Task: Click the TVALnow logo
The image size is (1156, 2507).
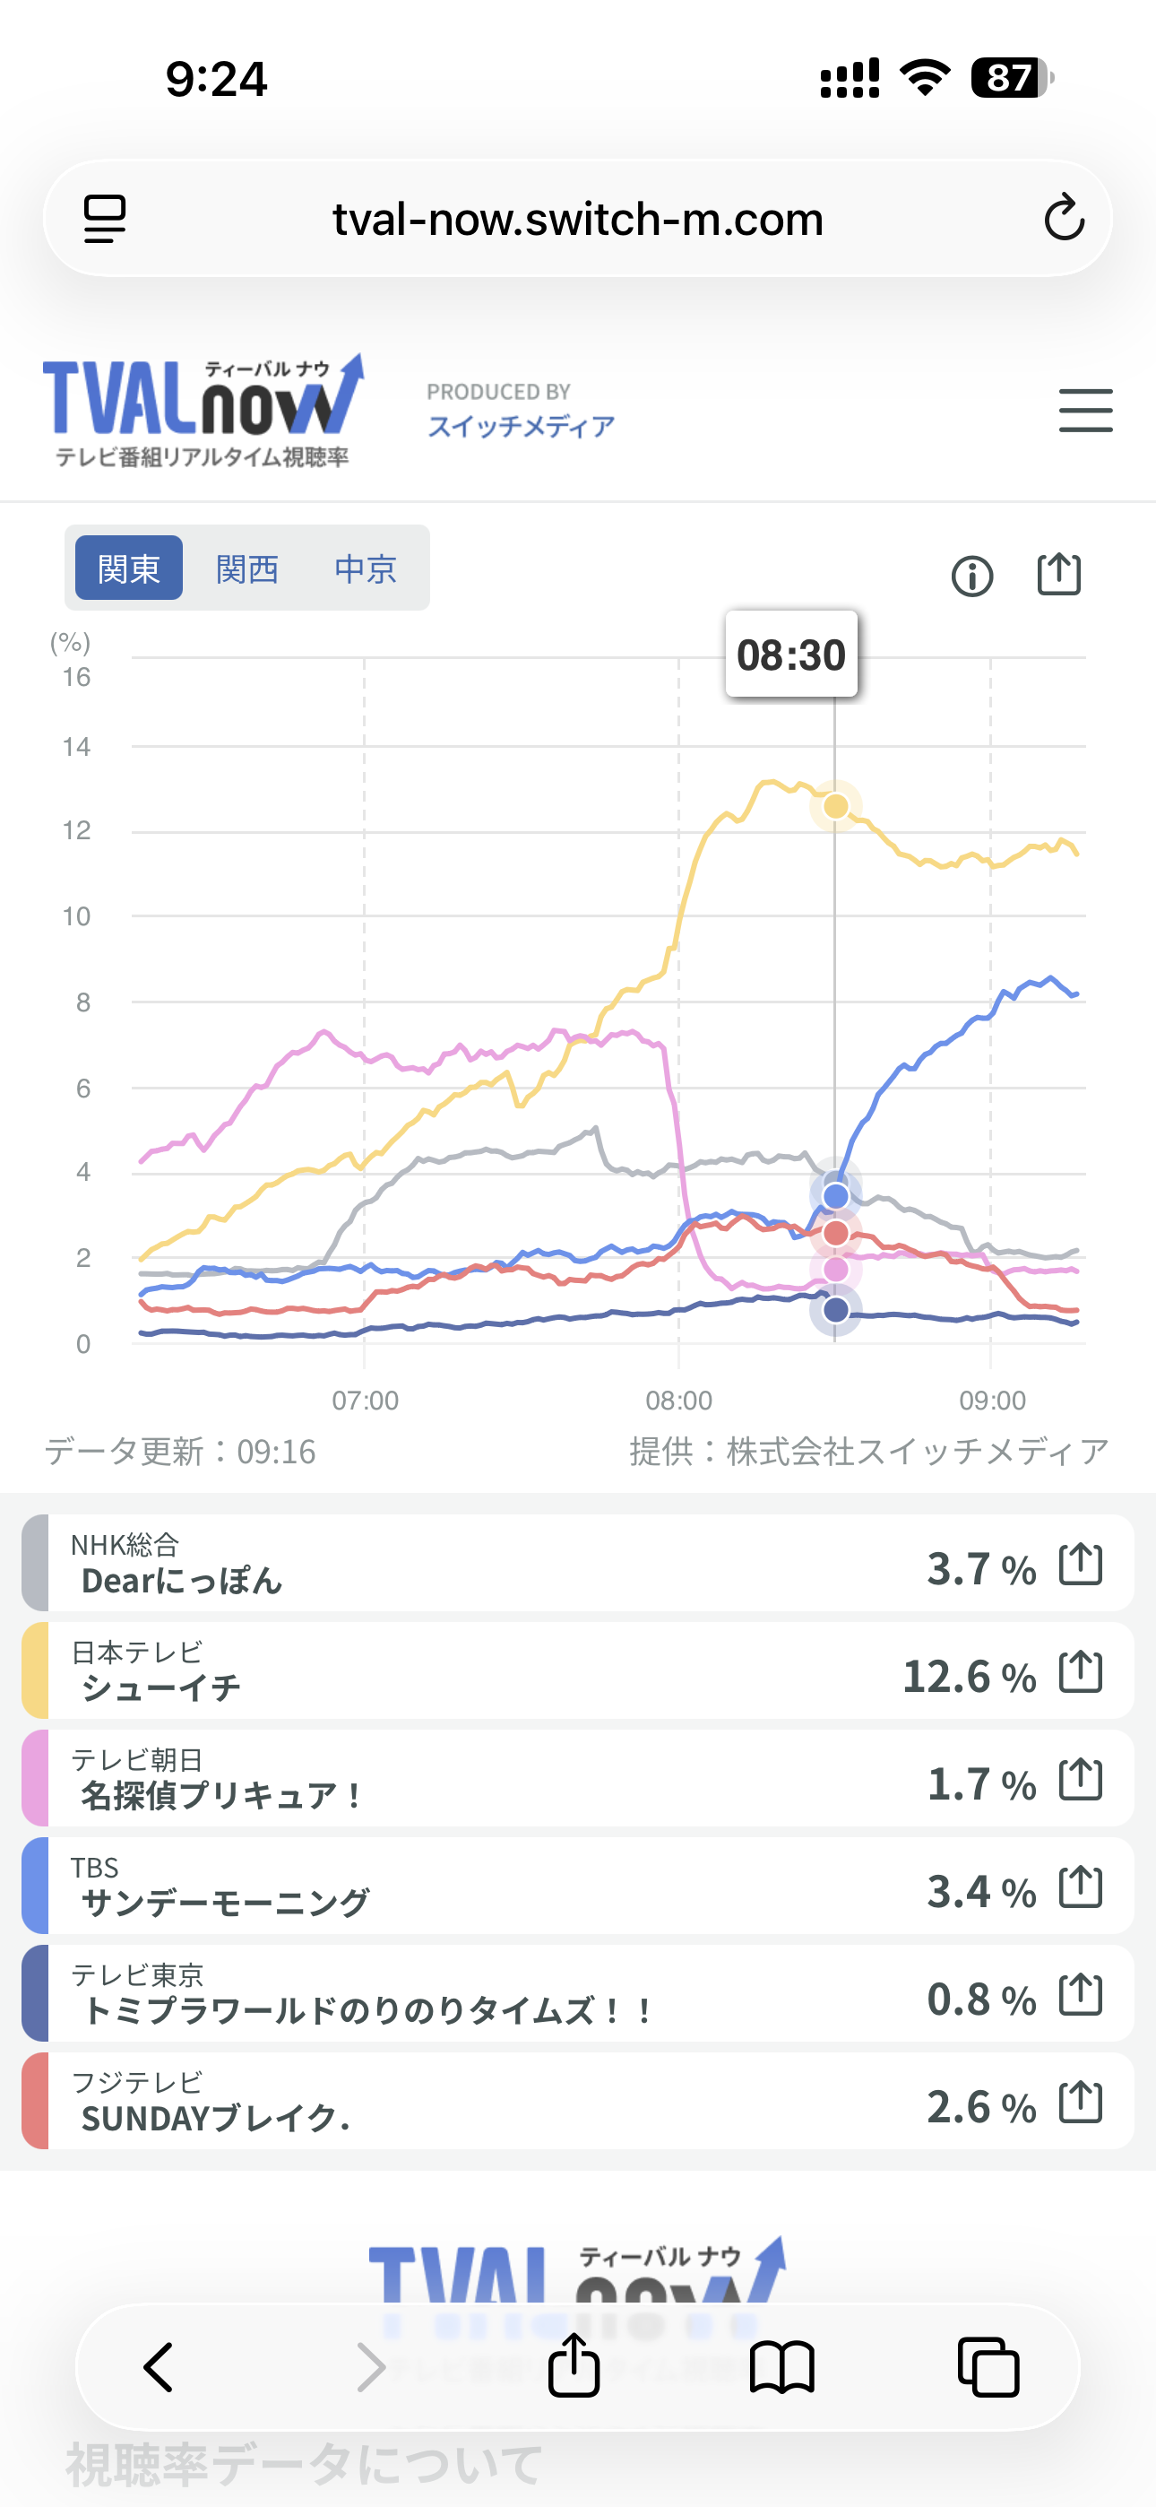Action: 203,409
